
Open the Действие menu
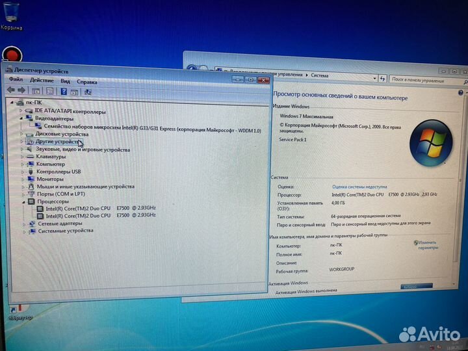pyautogui.click(x=42, y=81)
